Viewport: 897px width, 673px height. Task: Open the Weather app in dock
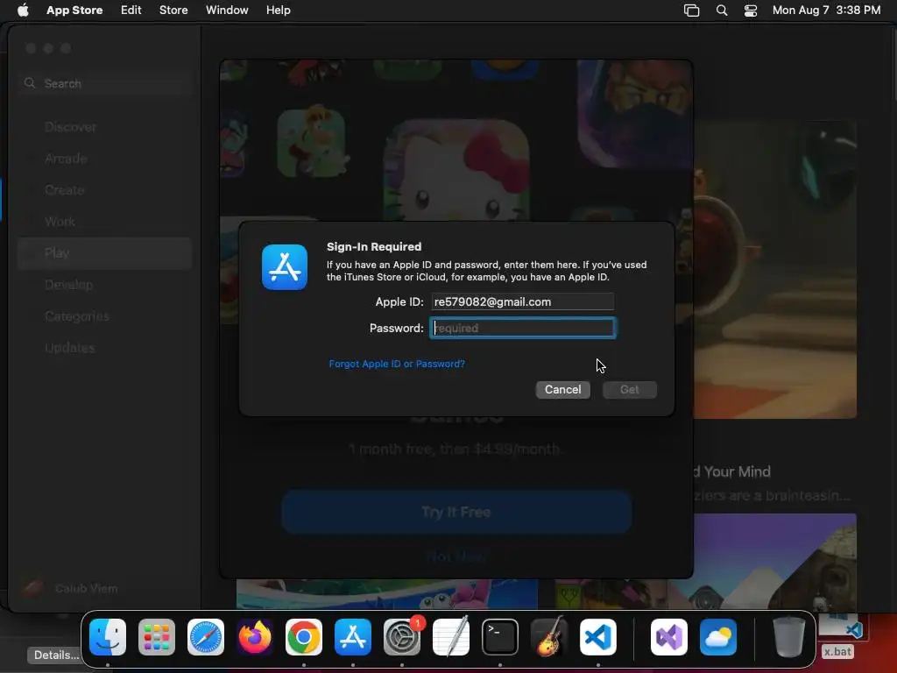tap(718, 637)
